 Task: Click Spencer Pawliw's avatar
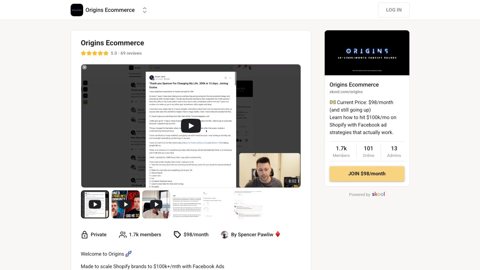point(224,235)
